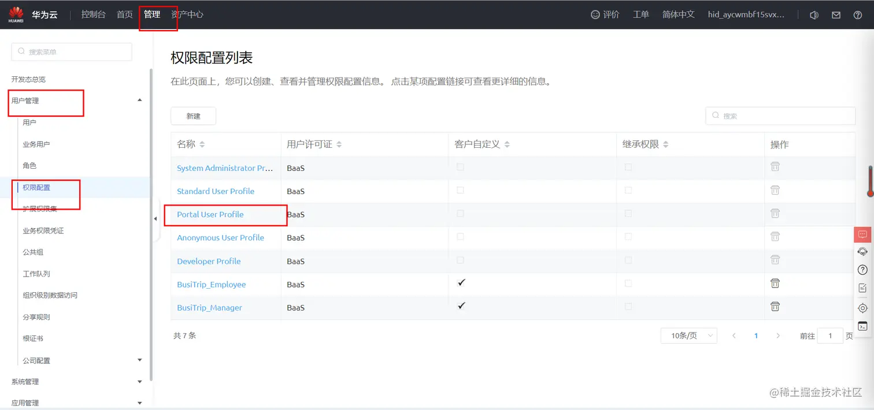Toggle 继承权限 checkbox for System Administrator row
Viewport: 874px width, 410px height.
(628, 167)
